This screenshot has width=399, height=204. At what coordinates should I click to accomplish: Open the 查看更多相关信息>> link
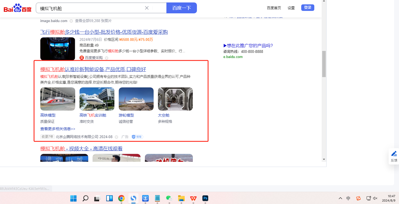pyautogui.click(x=58, y=129)
